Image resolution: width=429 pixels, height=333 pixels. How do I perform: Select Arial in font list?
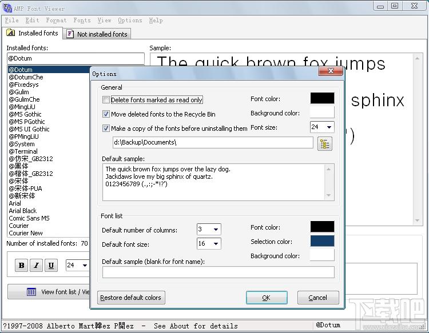pyautogui.click(x=15, y=203)
